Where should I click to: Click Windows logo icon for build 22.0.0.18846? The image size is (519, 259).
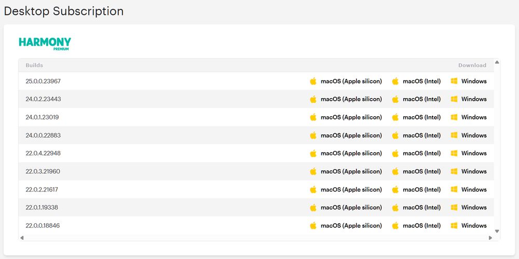coord(454,225)
